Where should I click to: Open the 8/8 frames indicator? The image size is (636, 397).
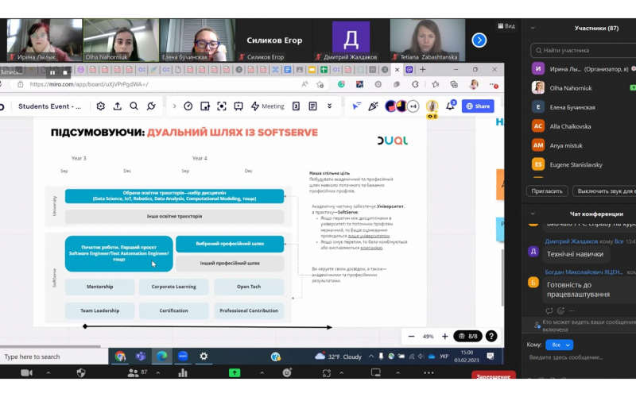tap(467, 336)
